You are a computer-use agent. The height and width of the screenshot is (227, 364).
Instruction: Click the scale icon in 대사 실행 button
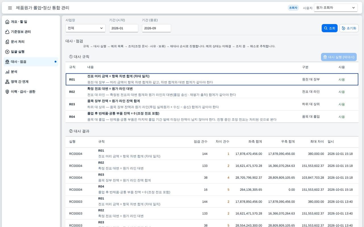pyautogui.click(x=325, y=57)
